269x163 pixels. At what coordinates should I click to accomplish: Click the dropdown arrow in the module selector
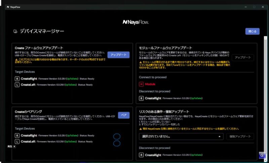pyautogui.click(x=219, y=136)
